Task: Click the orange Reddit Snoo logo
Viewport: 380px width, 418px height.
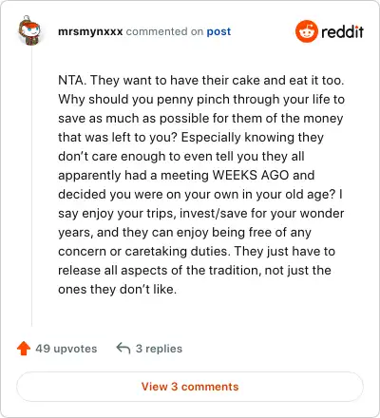Action: coord(306,31)
